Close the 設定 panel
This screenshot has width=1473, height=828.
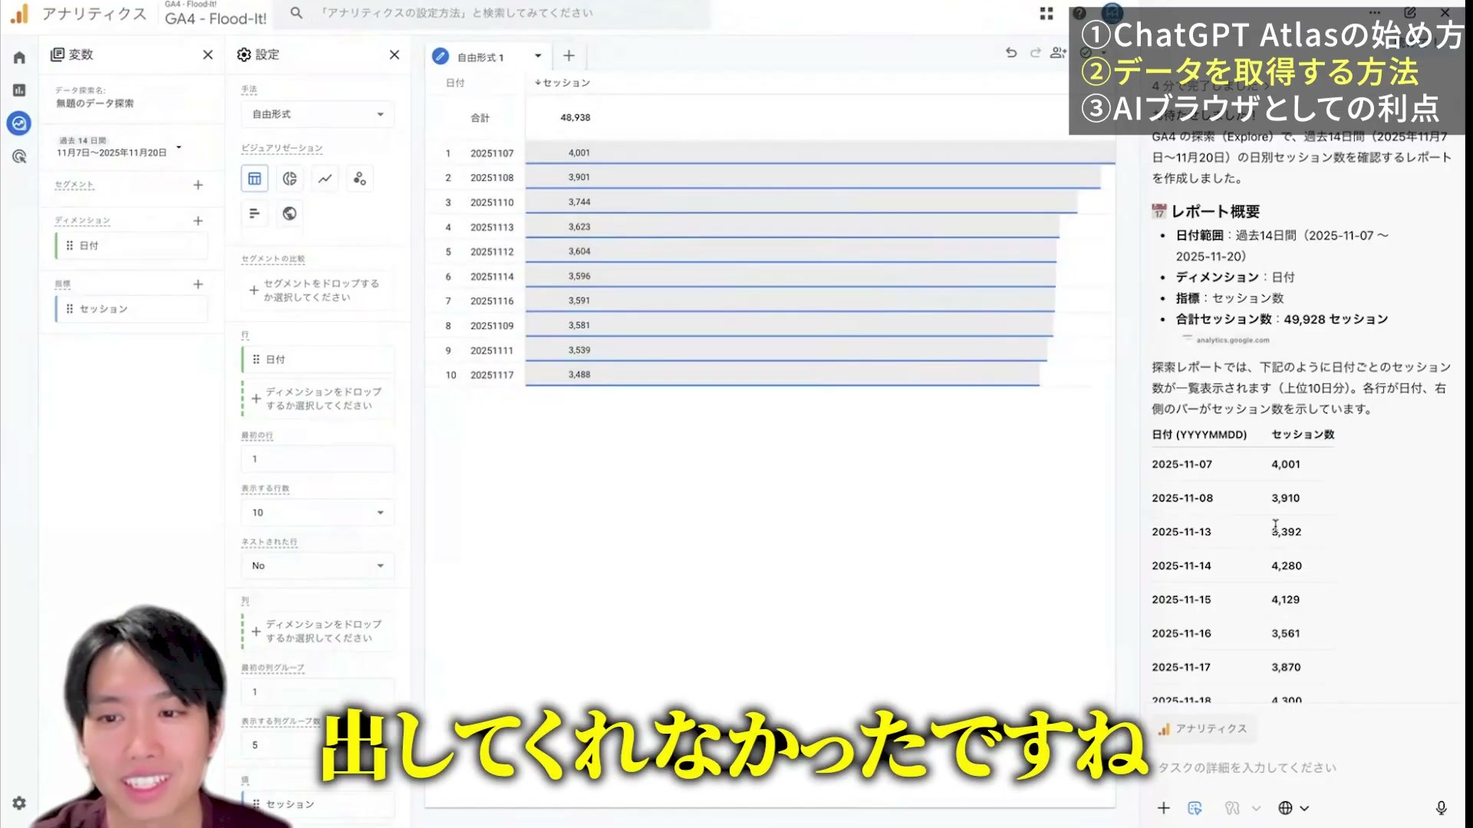click(x=394, y=54)
